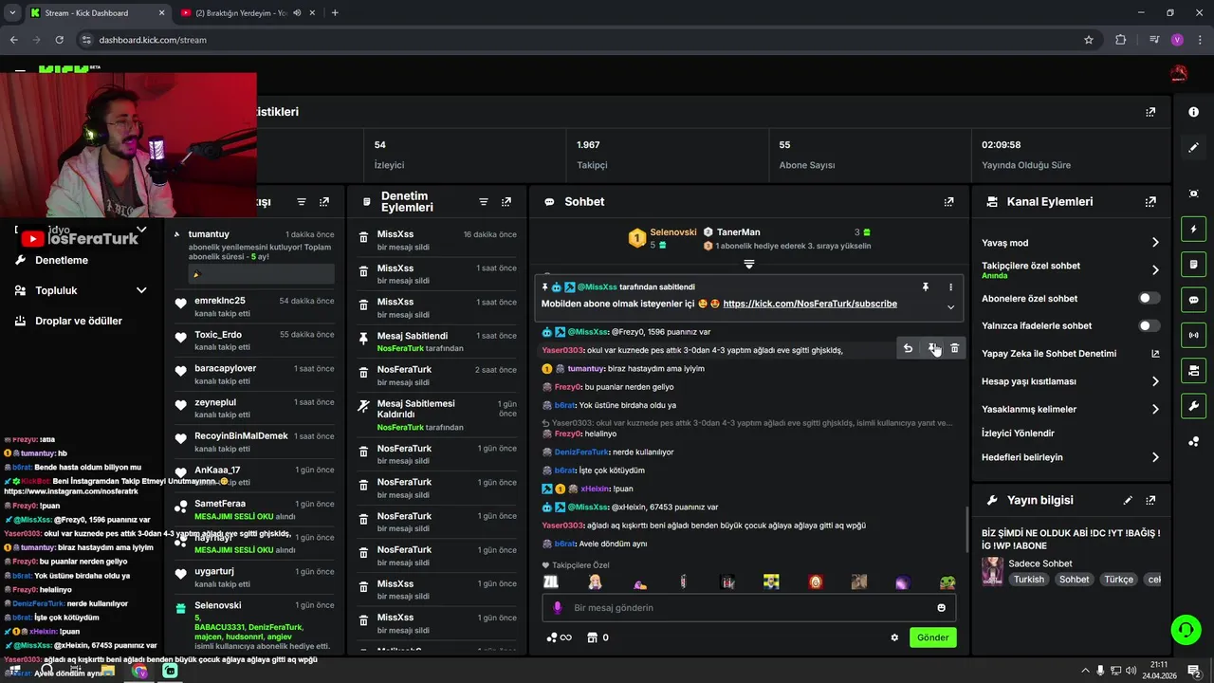Delete Yaser0303's hovered chat message
Viewport: 1214px width, 683px height.
[x=954, y=348]
